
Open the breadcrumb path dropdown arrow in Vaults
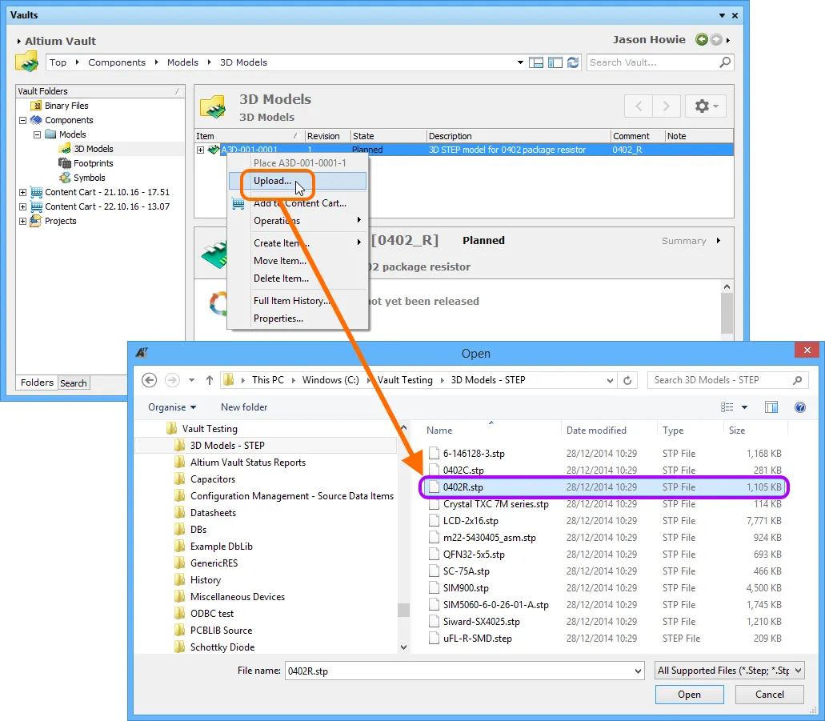tap(520, 62)
